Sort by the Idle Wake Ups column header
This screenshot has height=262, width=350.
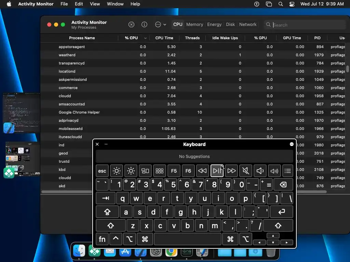click(x=225, y=38)
